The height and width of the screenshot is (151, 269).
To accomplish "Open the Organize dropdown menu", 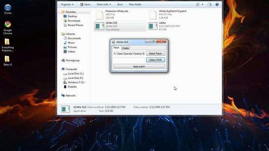I will 67,5.
